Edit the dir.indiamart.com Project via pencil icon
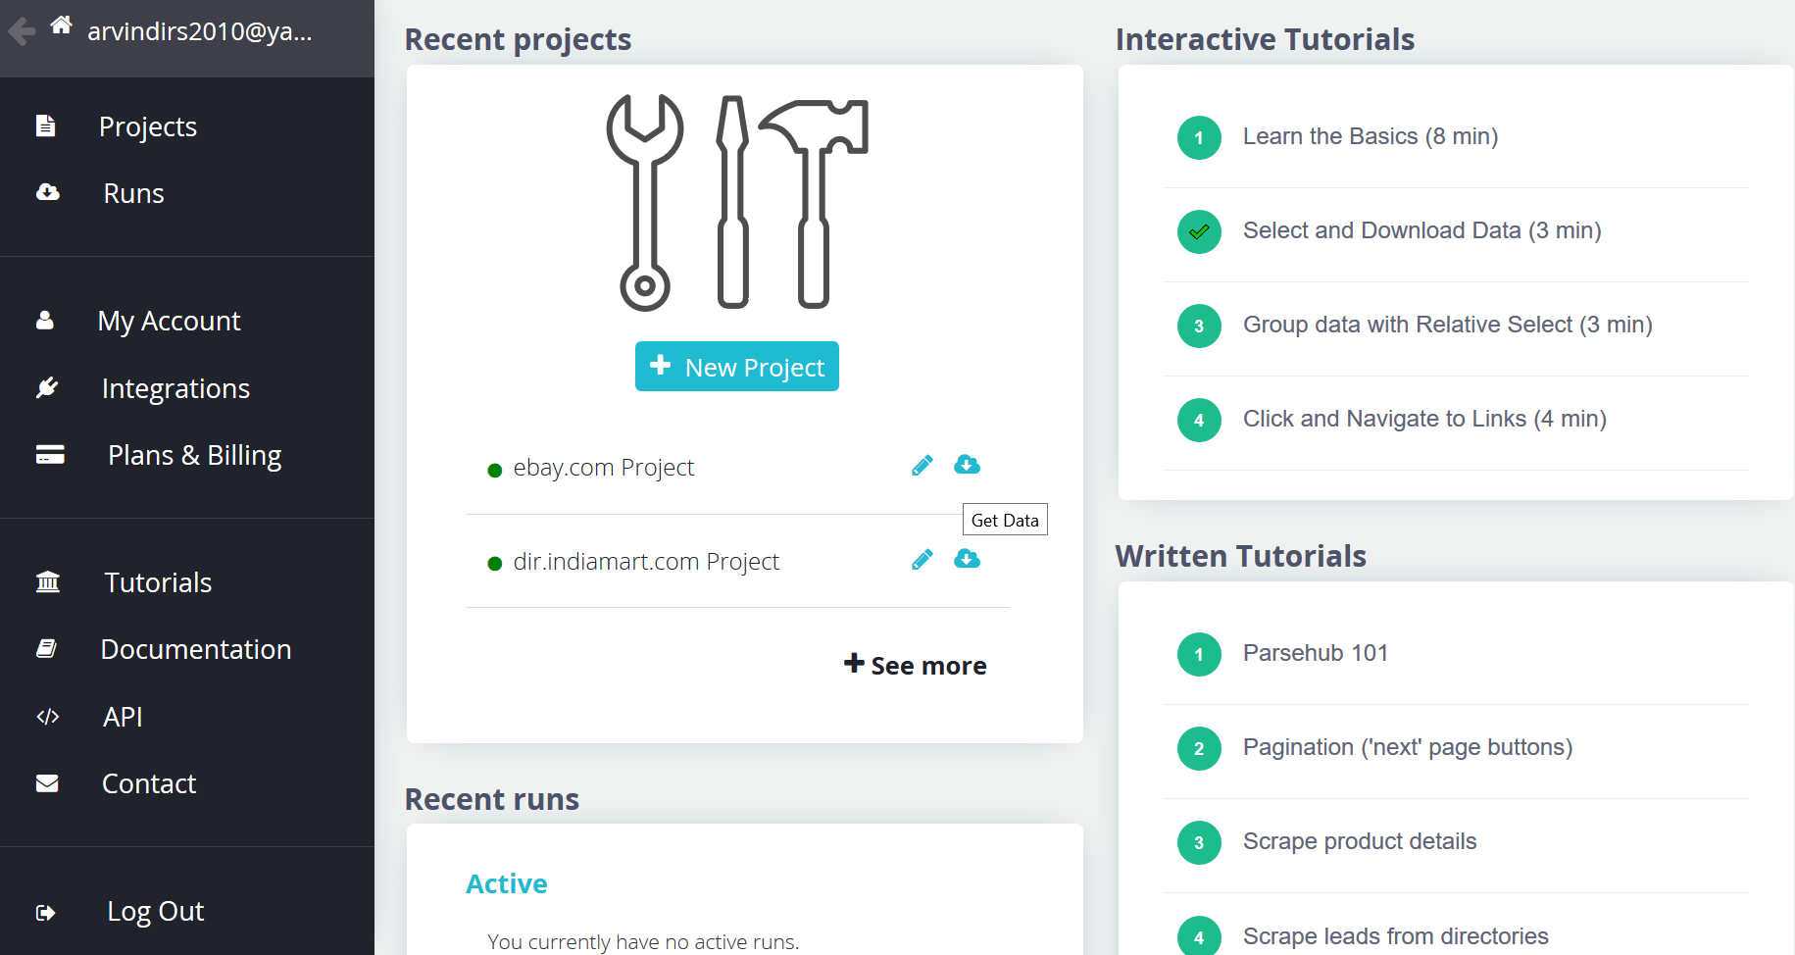This screenshot has height=955, width=1795. pyautogui.click(x=922, y=560)
